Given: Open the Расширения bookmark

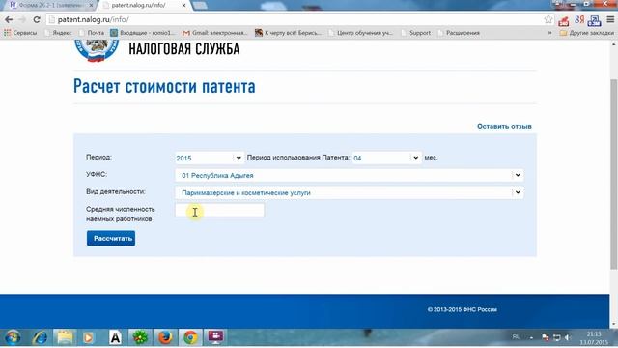Looking at the screenshot, I should tap(459, 33).
